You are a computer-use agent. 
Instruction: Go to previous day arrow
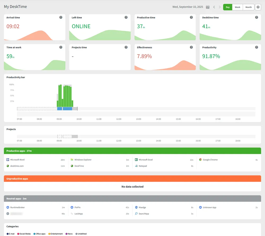[x=214, y=7]
